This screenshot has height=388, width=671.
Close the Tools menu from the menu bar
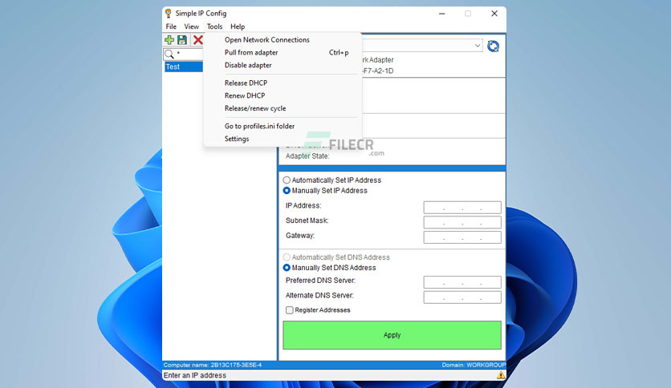point(215,26)
